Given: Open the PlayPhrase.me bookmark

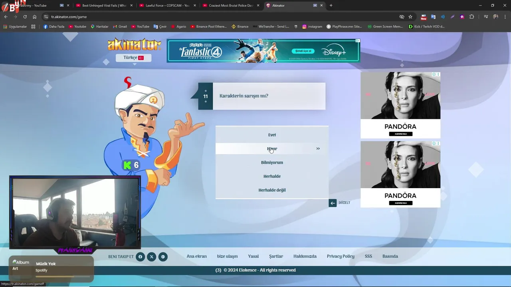Looking at the screenshot, I should tap(344, 27).
